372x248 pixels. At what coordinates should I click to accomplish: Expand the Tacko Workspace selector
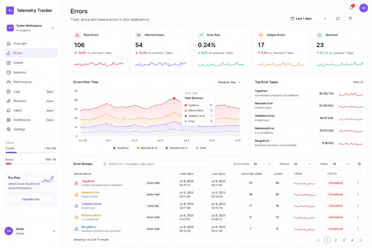point(31,28)
